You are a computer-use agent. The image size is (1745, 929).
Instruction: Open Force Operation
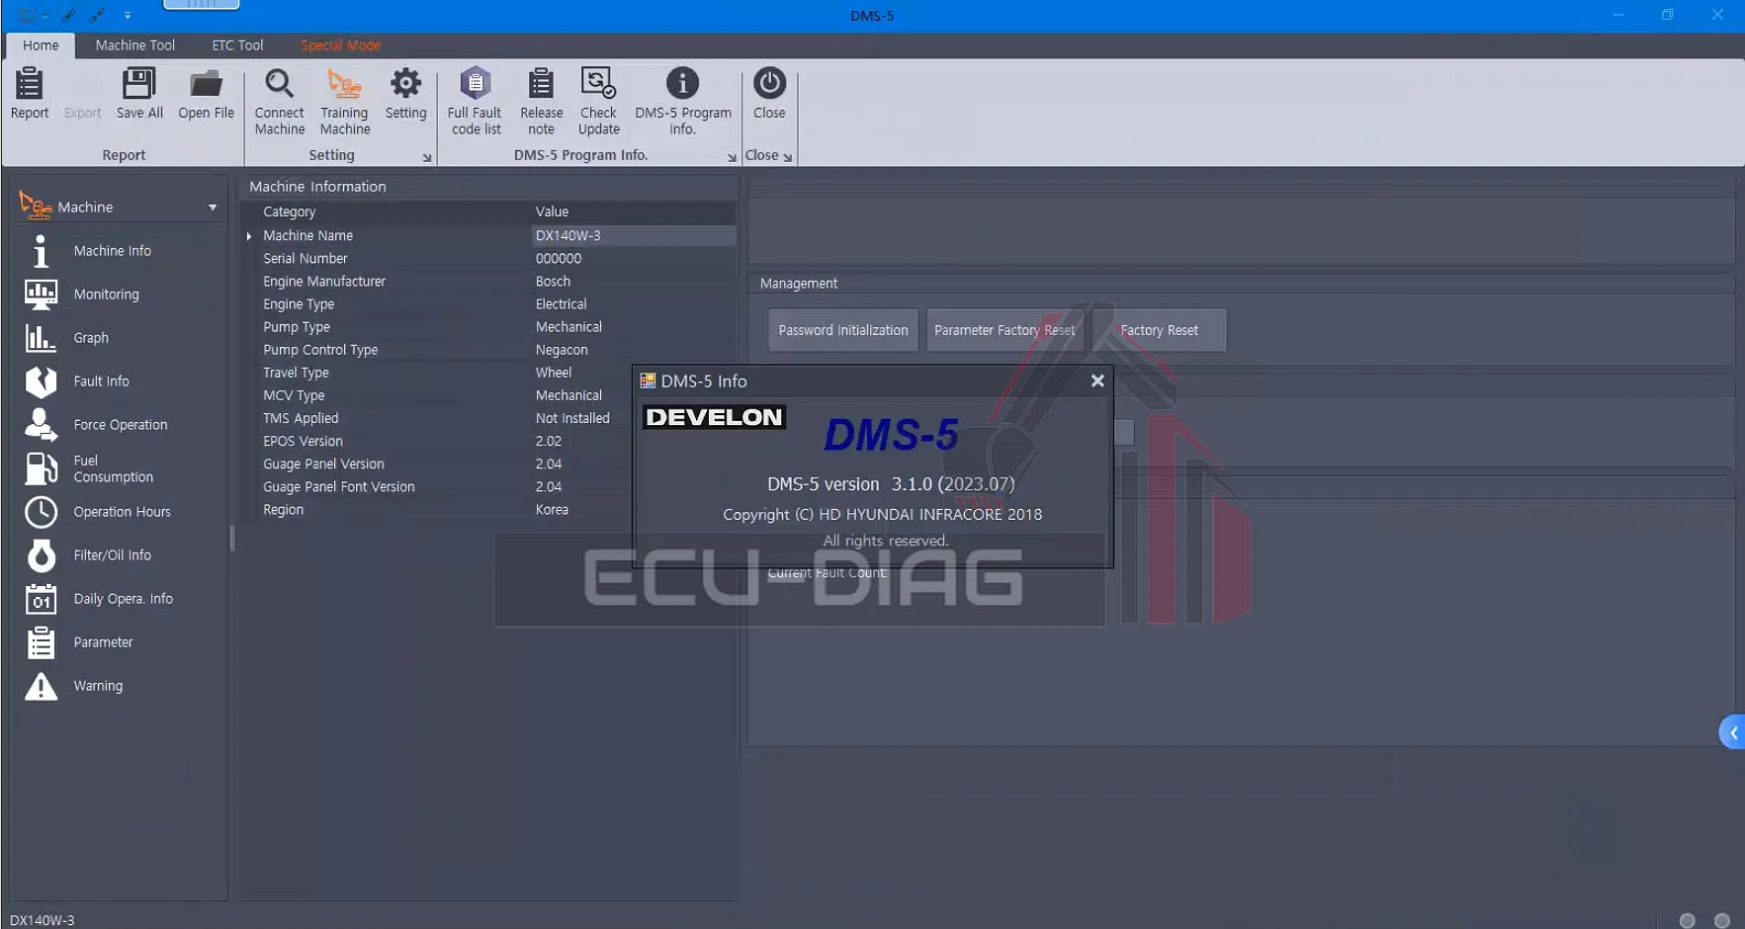click(x=119, y=425)
